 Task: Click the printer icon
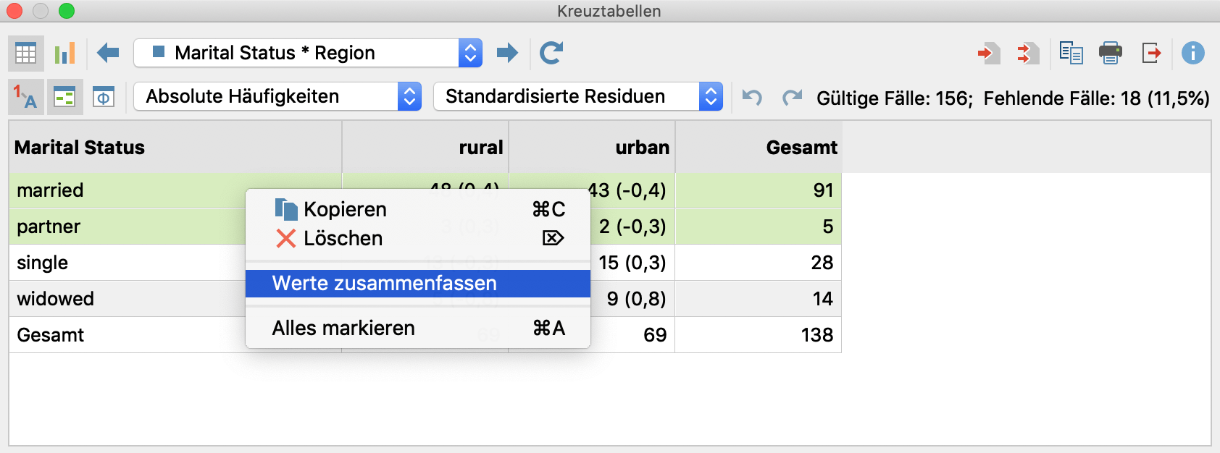click(x=1110, y=53)
